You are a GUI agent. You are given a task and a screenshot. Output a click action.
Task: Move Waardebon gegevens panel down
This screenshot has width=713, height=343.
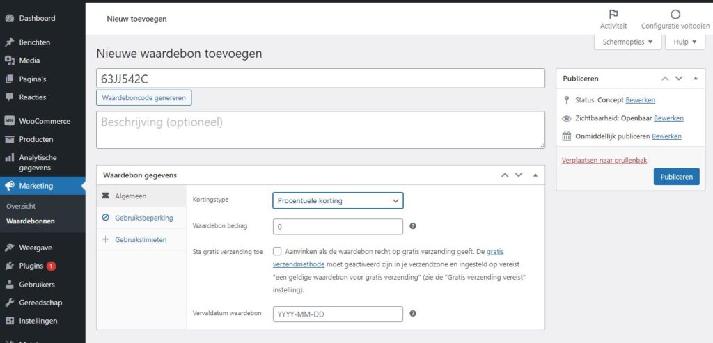(519, 175)
